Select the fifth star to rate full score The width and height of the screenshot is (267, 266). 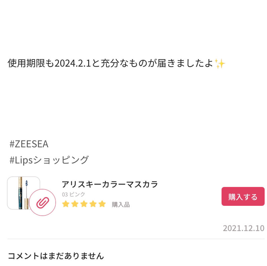101,204
